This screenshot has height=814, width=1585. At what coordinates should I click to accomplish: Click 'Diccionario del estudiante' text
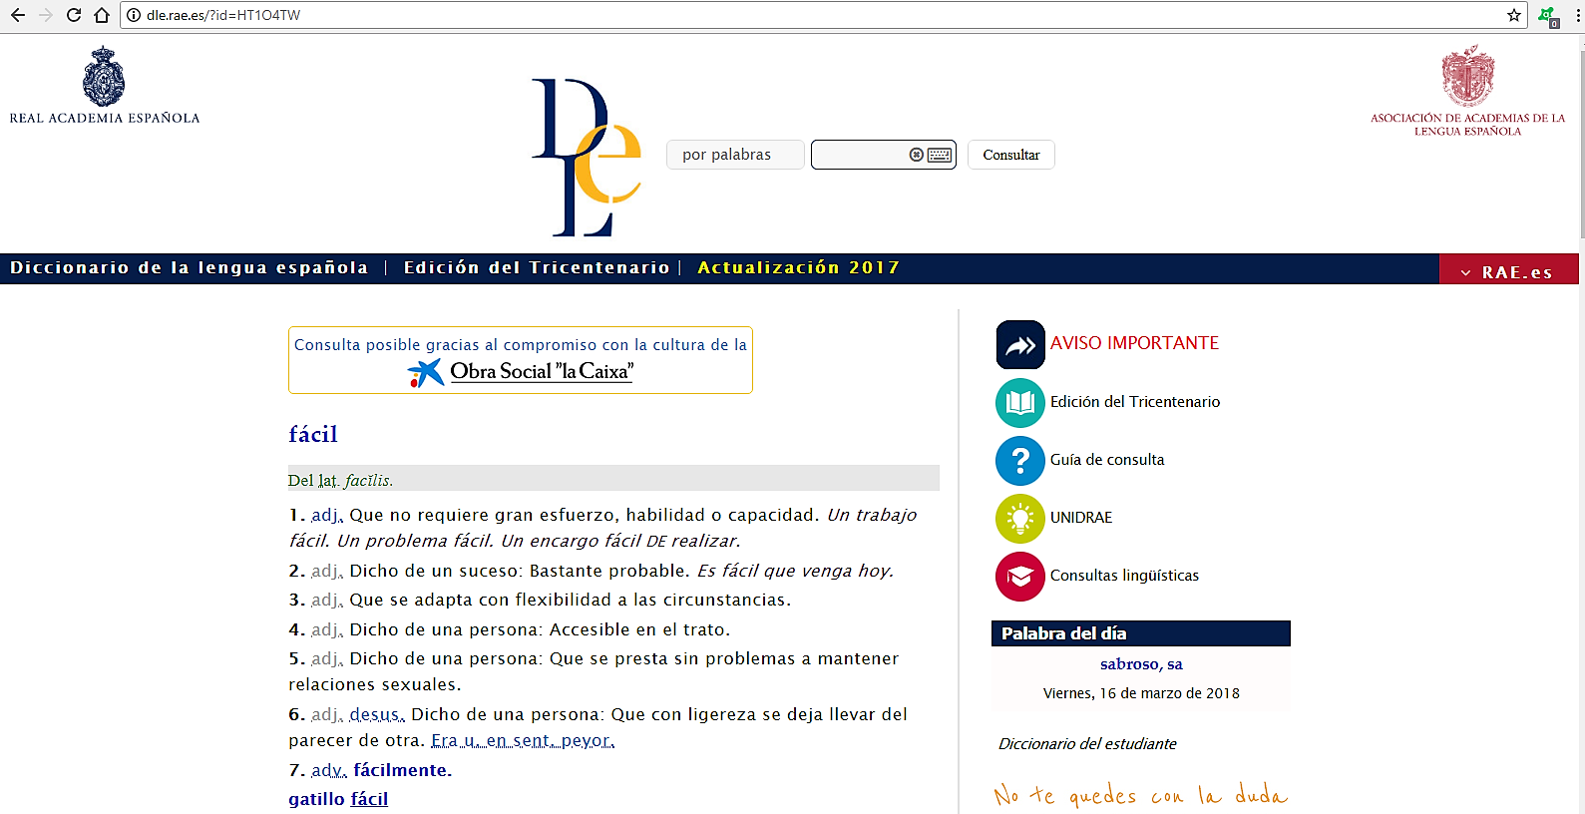point(1087,744)
